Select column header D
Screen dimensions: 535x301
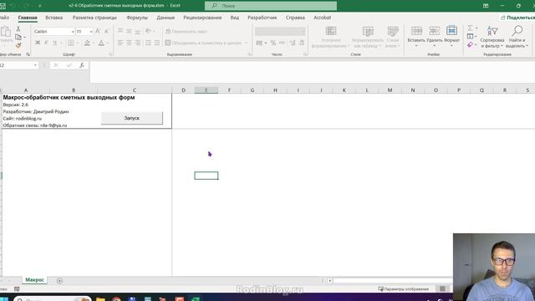(184, 90)
